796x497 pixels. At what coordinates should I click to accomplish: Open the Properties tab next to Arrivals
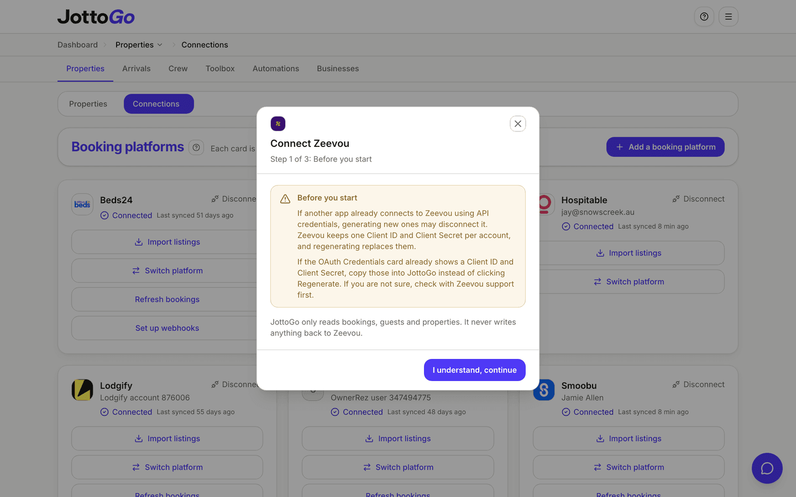(85, 68)
